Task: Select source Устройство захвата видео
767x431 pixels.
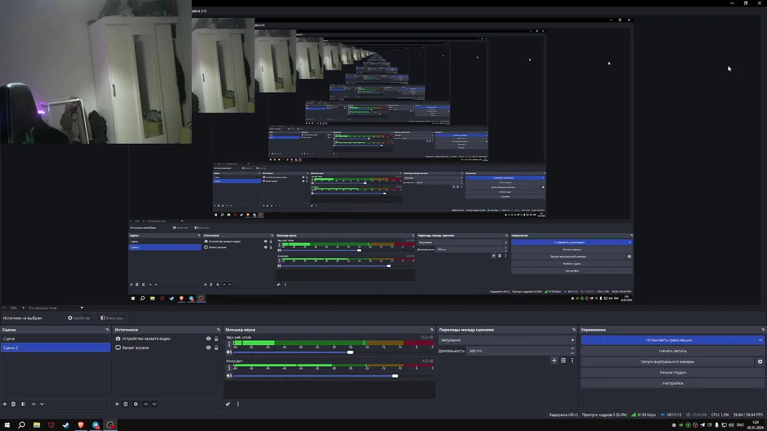Action: [146, 339]
